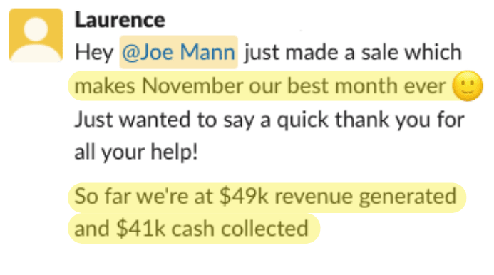The image size is (494, 275).
Task: Click the word "Hey" in the message
Action: click(x=94, y=53)
